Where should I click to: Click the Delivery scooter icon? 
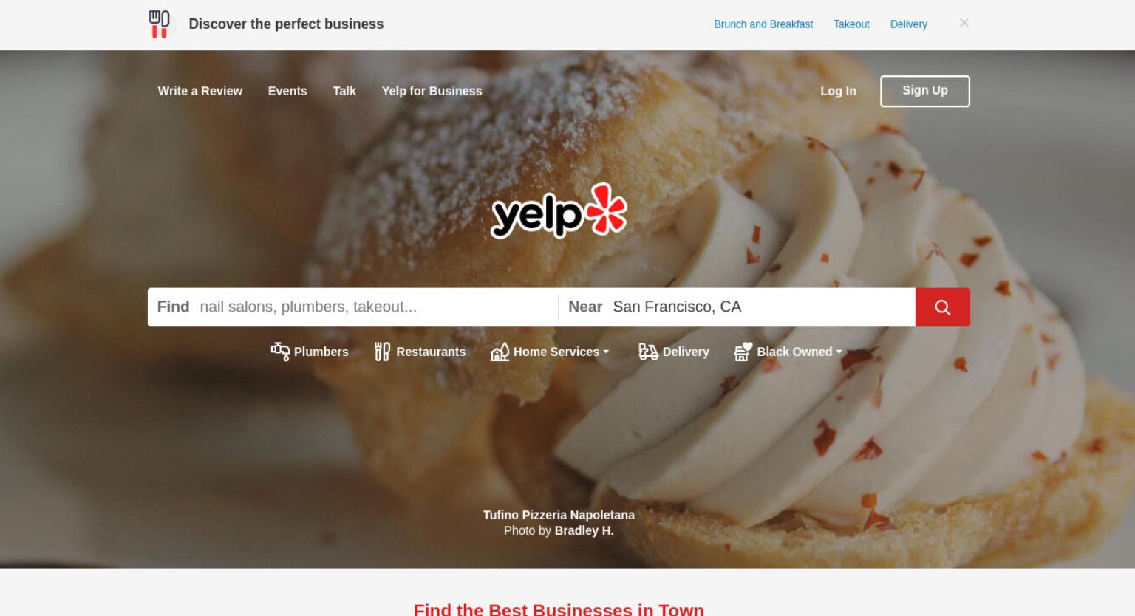(648, 352)
